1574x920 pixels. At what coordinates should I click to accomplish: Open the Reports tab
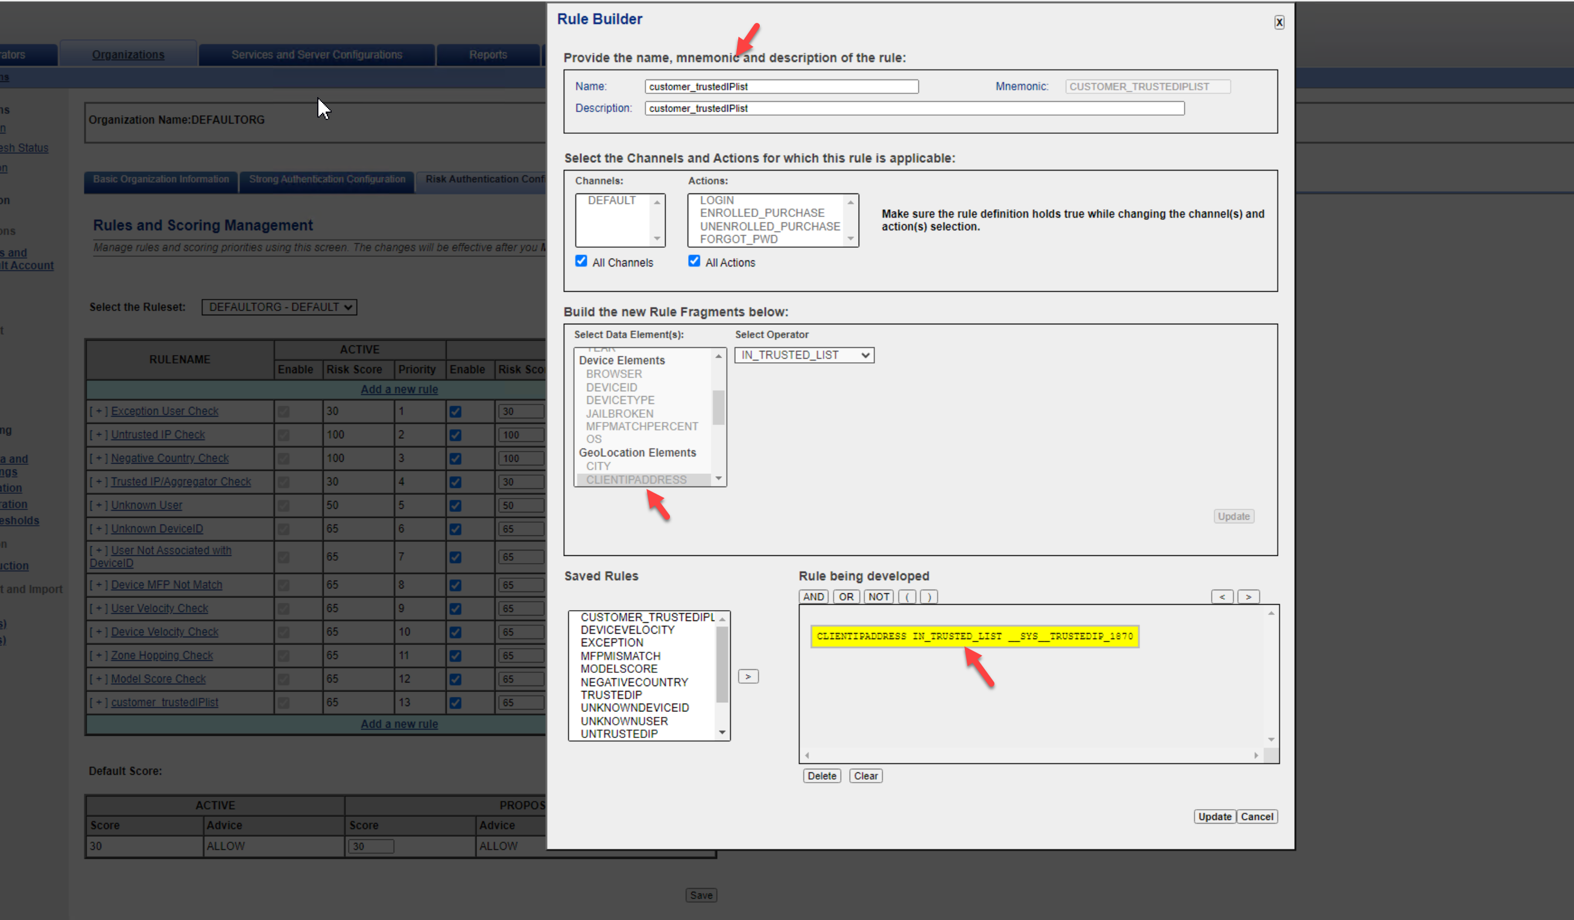tap(488, 54)
